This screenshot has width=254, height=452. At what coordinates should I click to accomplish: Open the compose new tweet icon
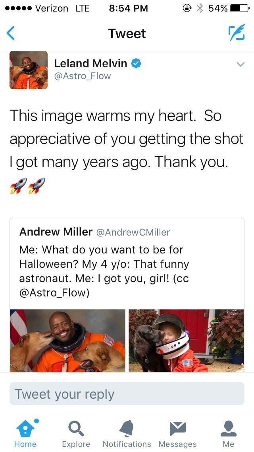(x=237, y=32)
